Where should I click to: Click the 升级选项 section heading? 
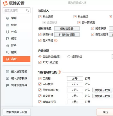coord(43,51)
